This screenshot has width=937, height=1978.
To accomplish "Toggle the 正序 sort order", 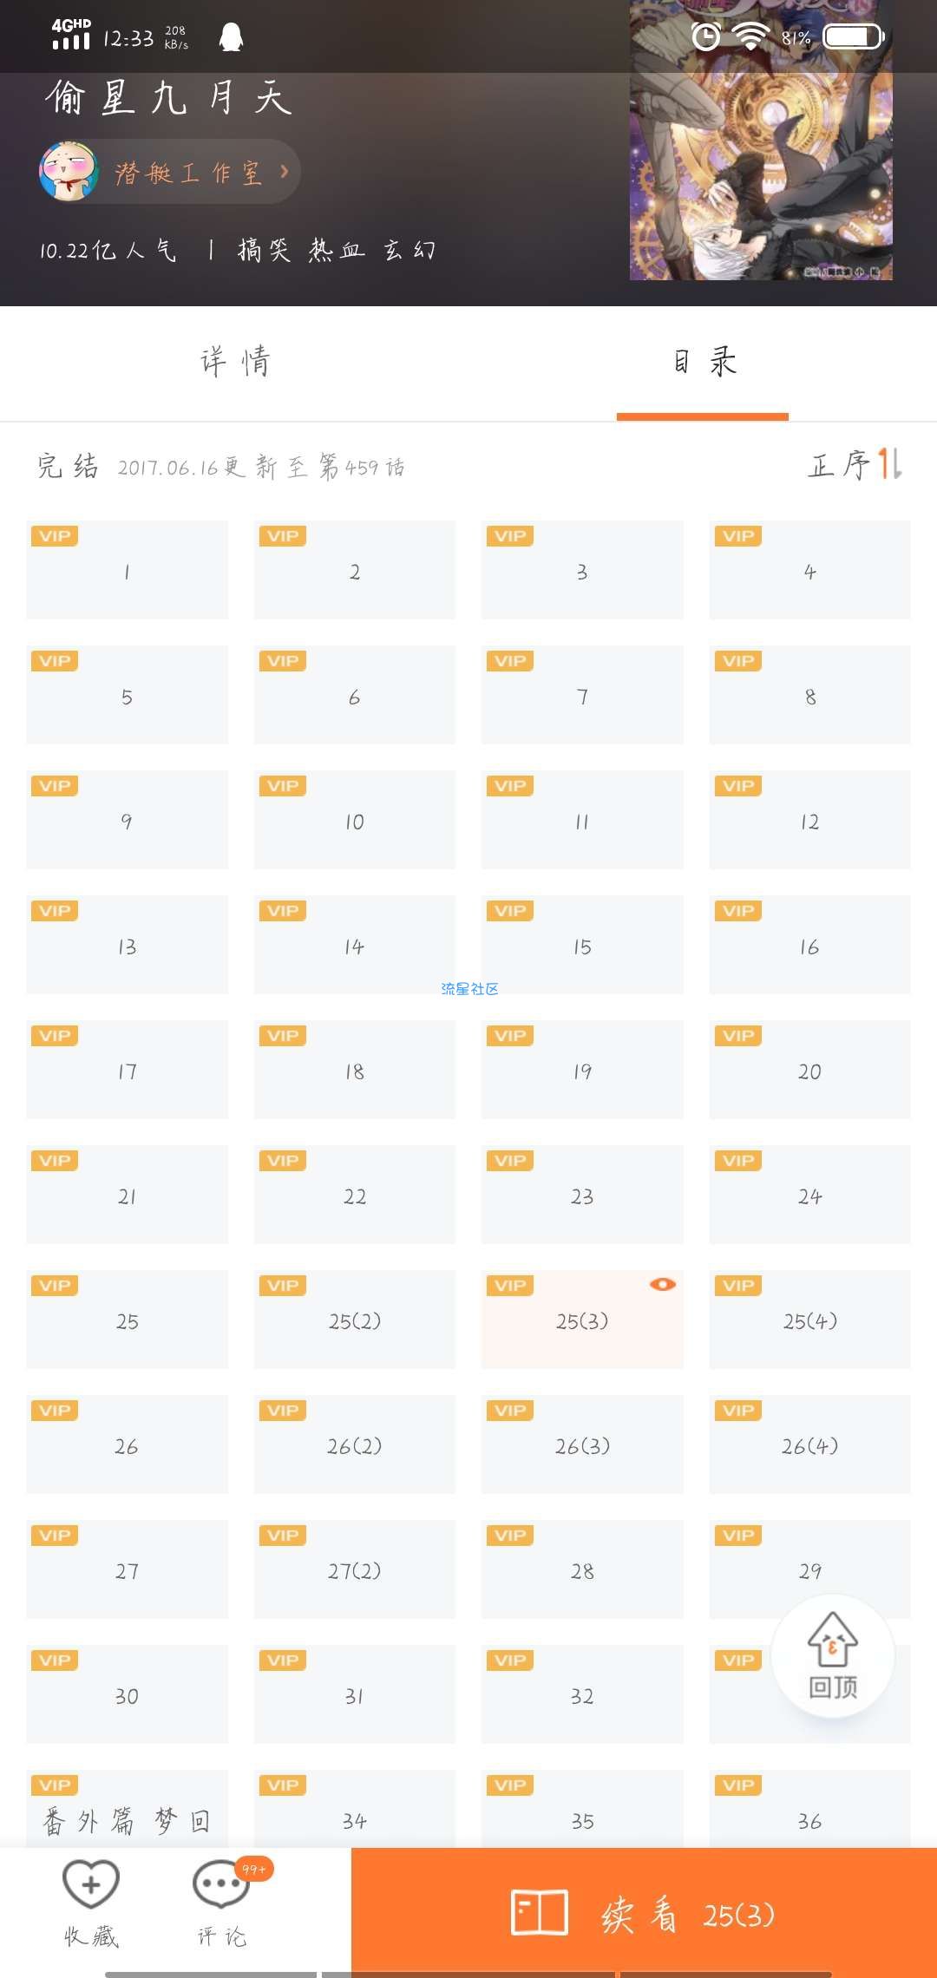I will pos(855,464).
